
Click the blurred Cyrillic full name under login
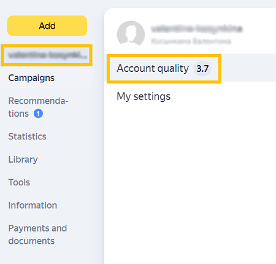(x=191, y=41)
